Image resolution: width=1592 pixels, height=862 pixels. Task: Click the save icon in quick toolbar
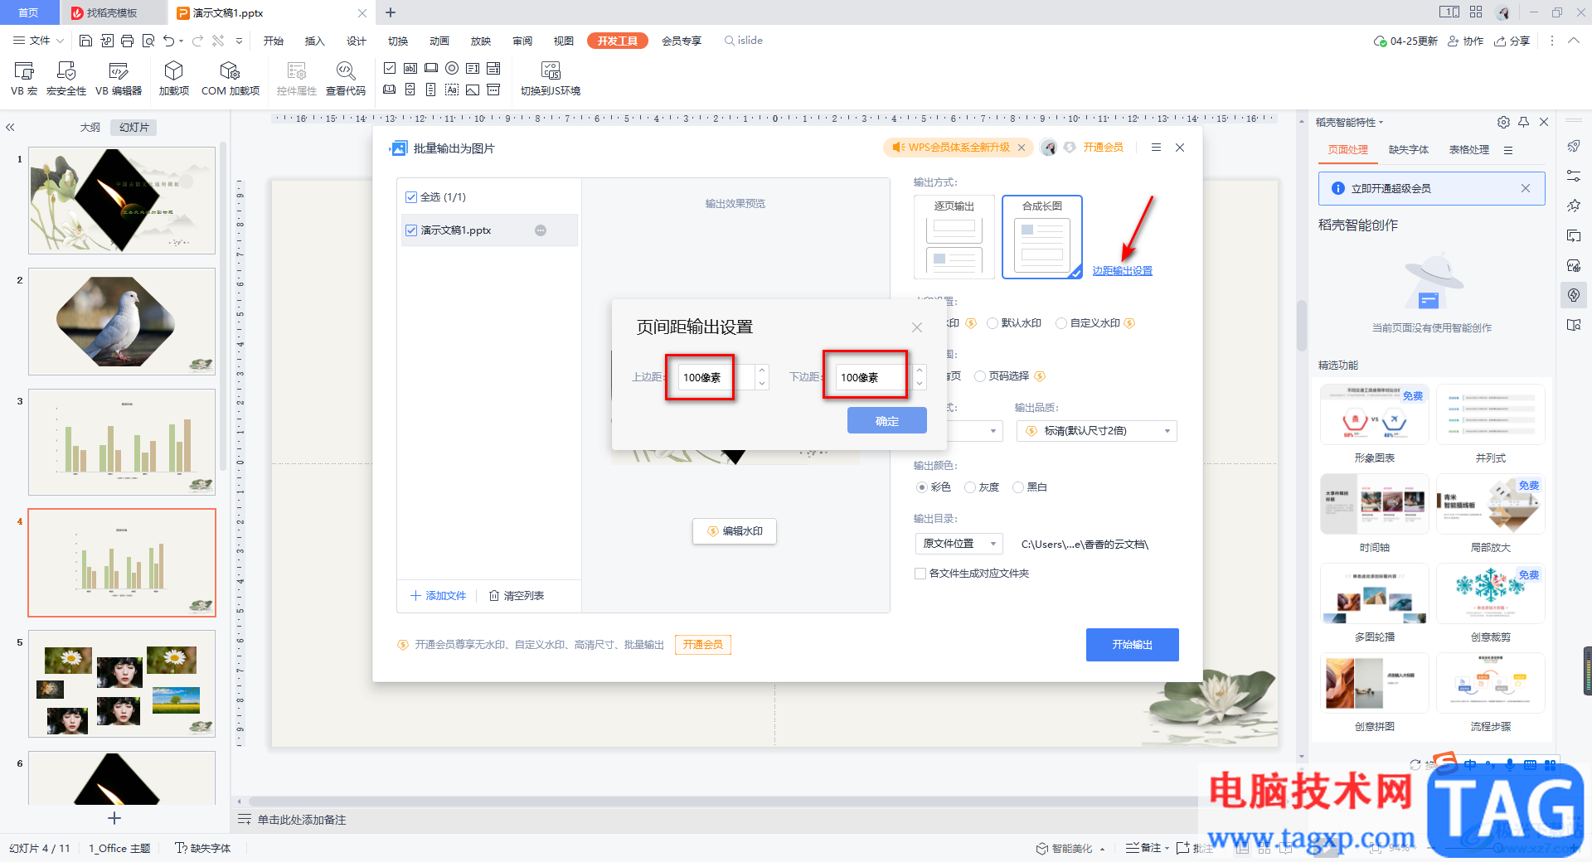pyautogui.click(x=85, y=41)
